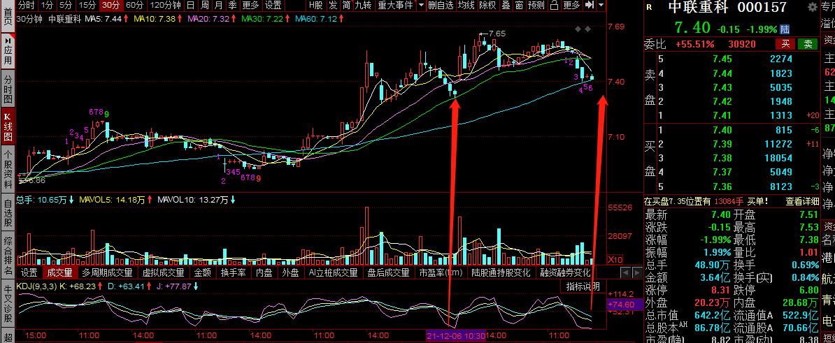835x343 pixels.
Task: Expand the first 更多 periods menu
Action: 250,6
